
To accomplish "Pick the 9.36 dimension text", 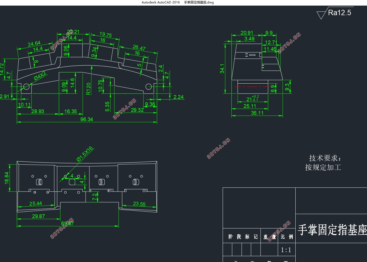I will [x=150, y=104].
